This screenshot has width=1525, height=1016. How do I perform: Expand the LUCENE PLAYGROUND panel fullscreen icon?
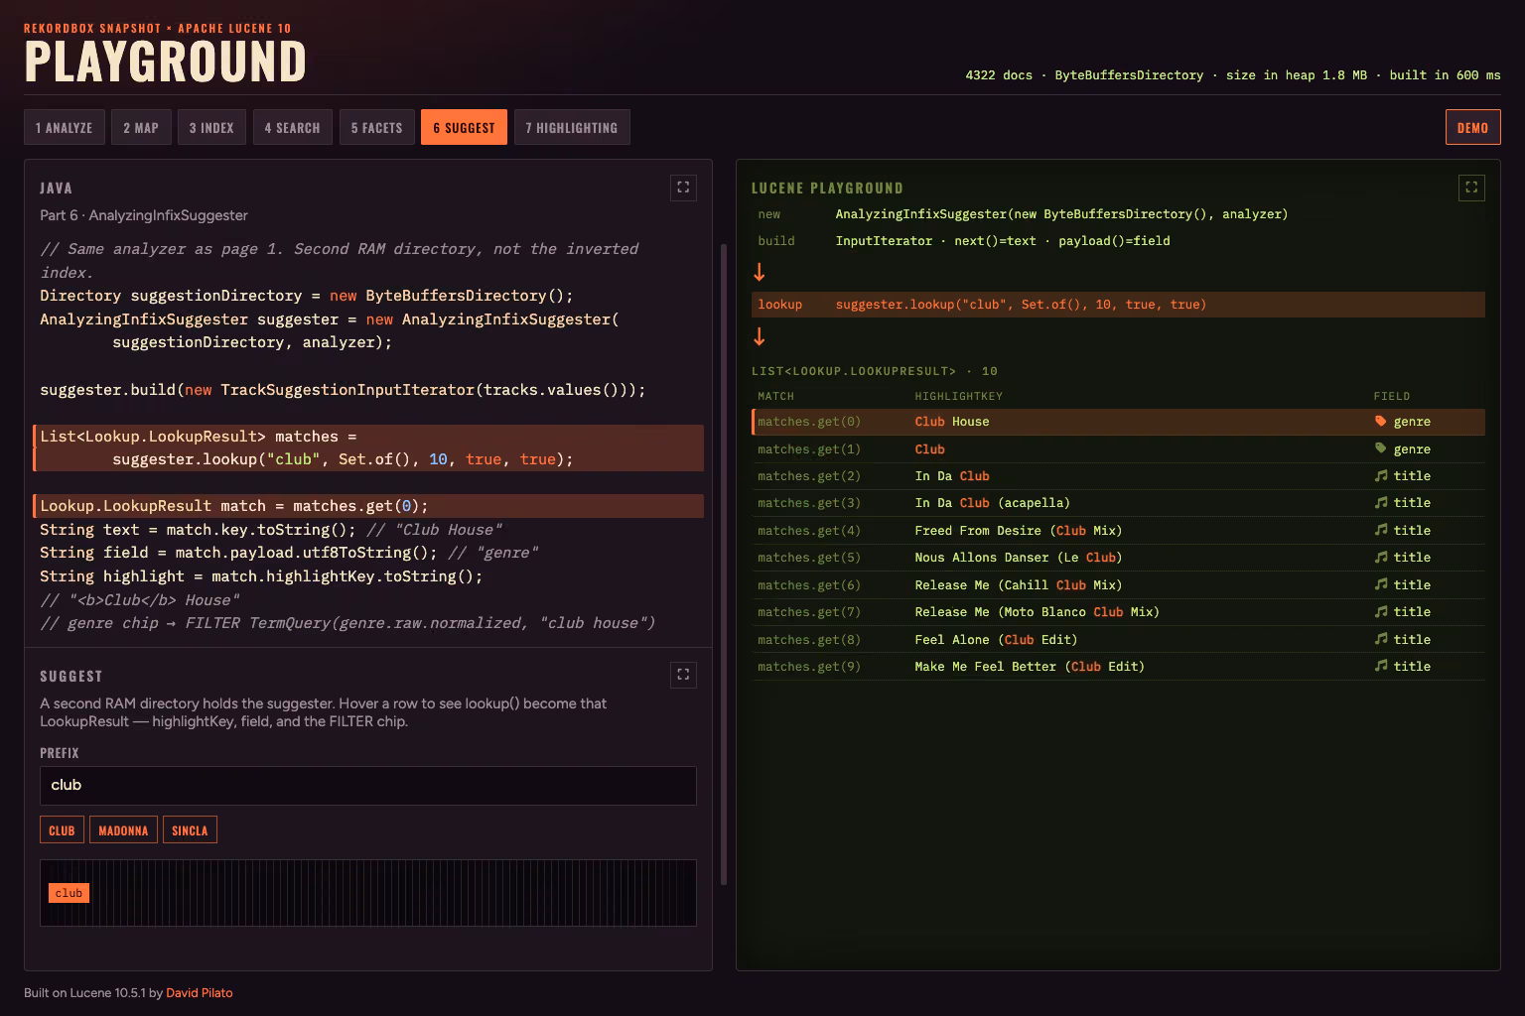[x=1471, y=188]
